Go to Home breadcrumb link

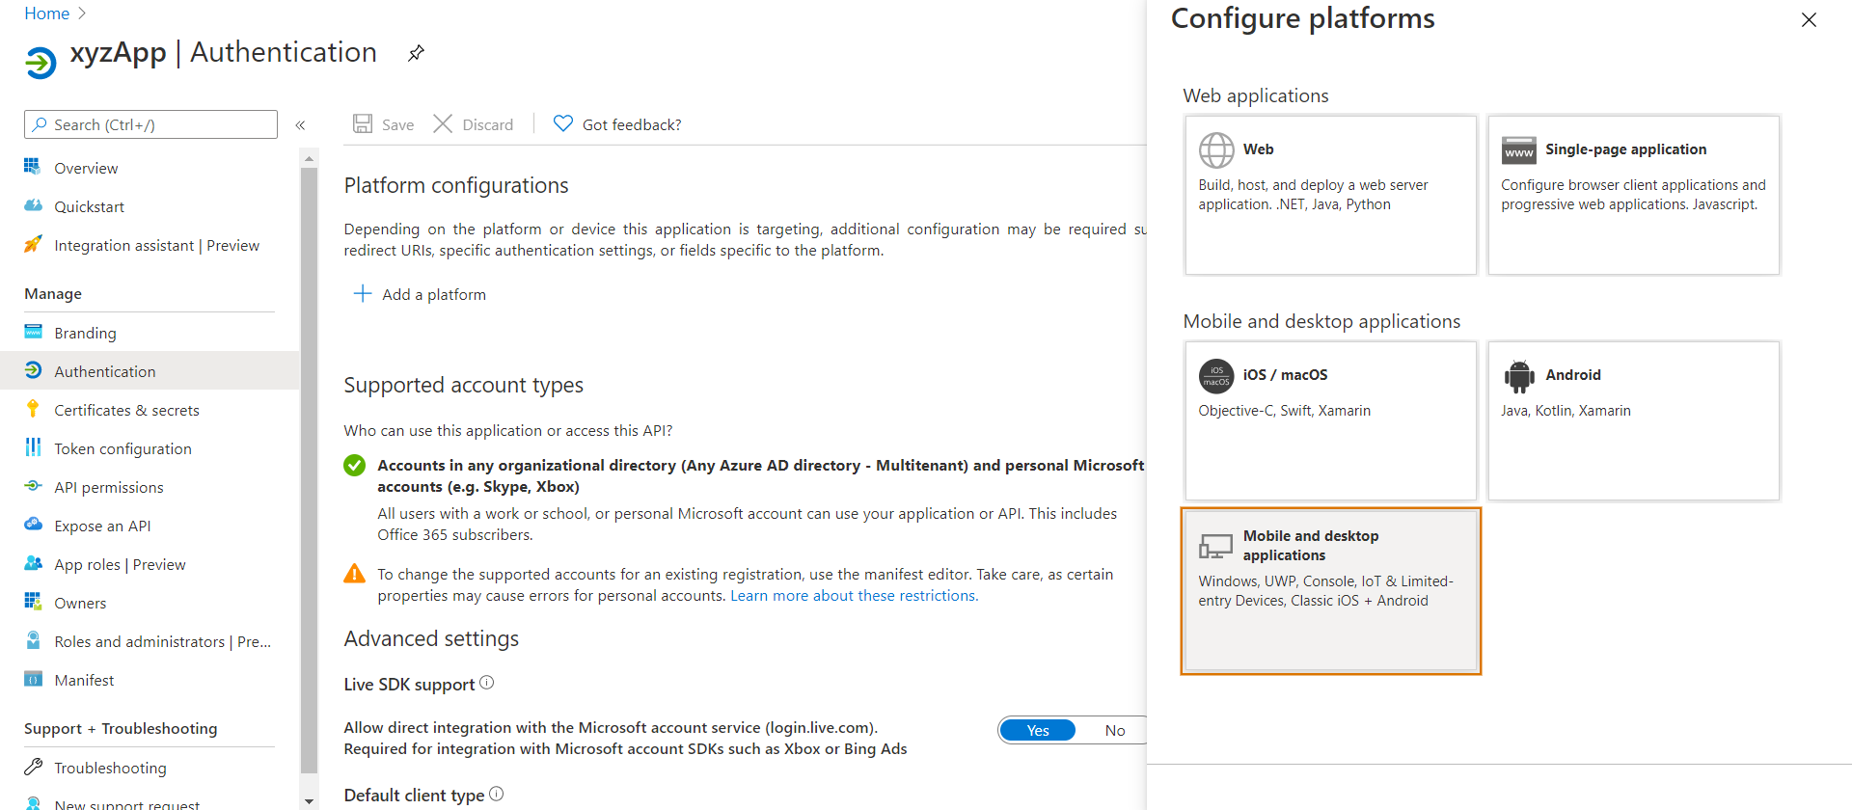click(46, 13)
